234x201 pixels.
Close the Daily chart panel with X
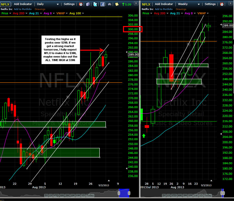(x=136, y=3)
